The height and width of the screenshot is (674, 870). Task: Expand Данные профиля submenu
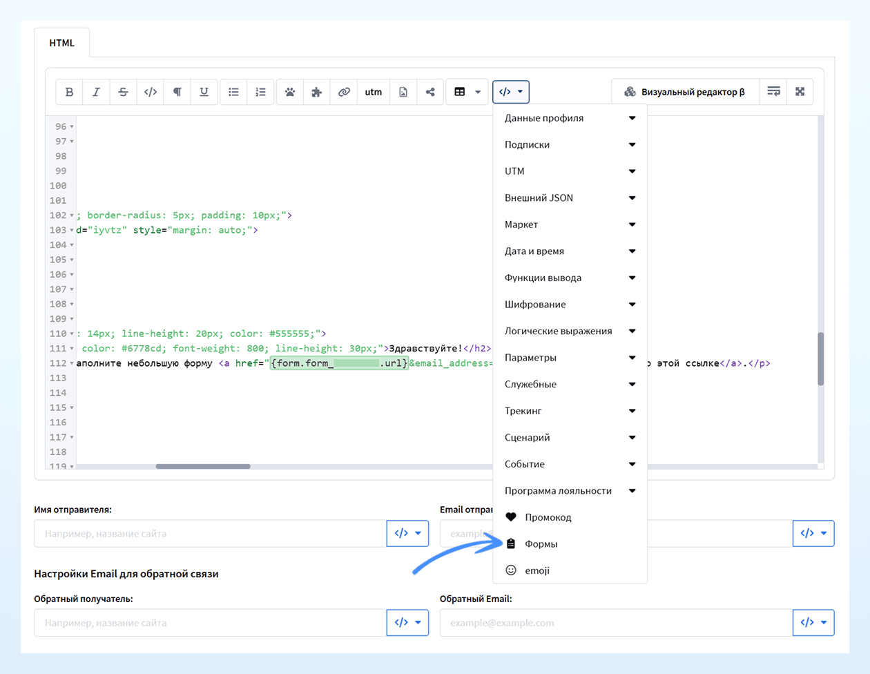570,118
